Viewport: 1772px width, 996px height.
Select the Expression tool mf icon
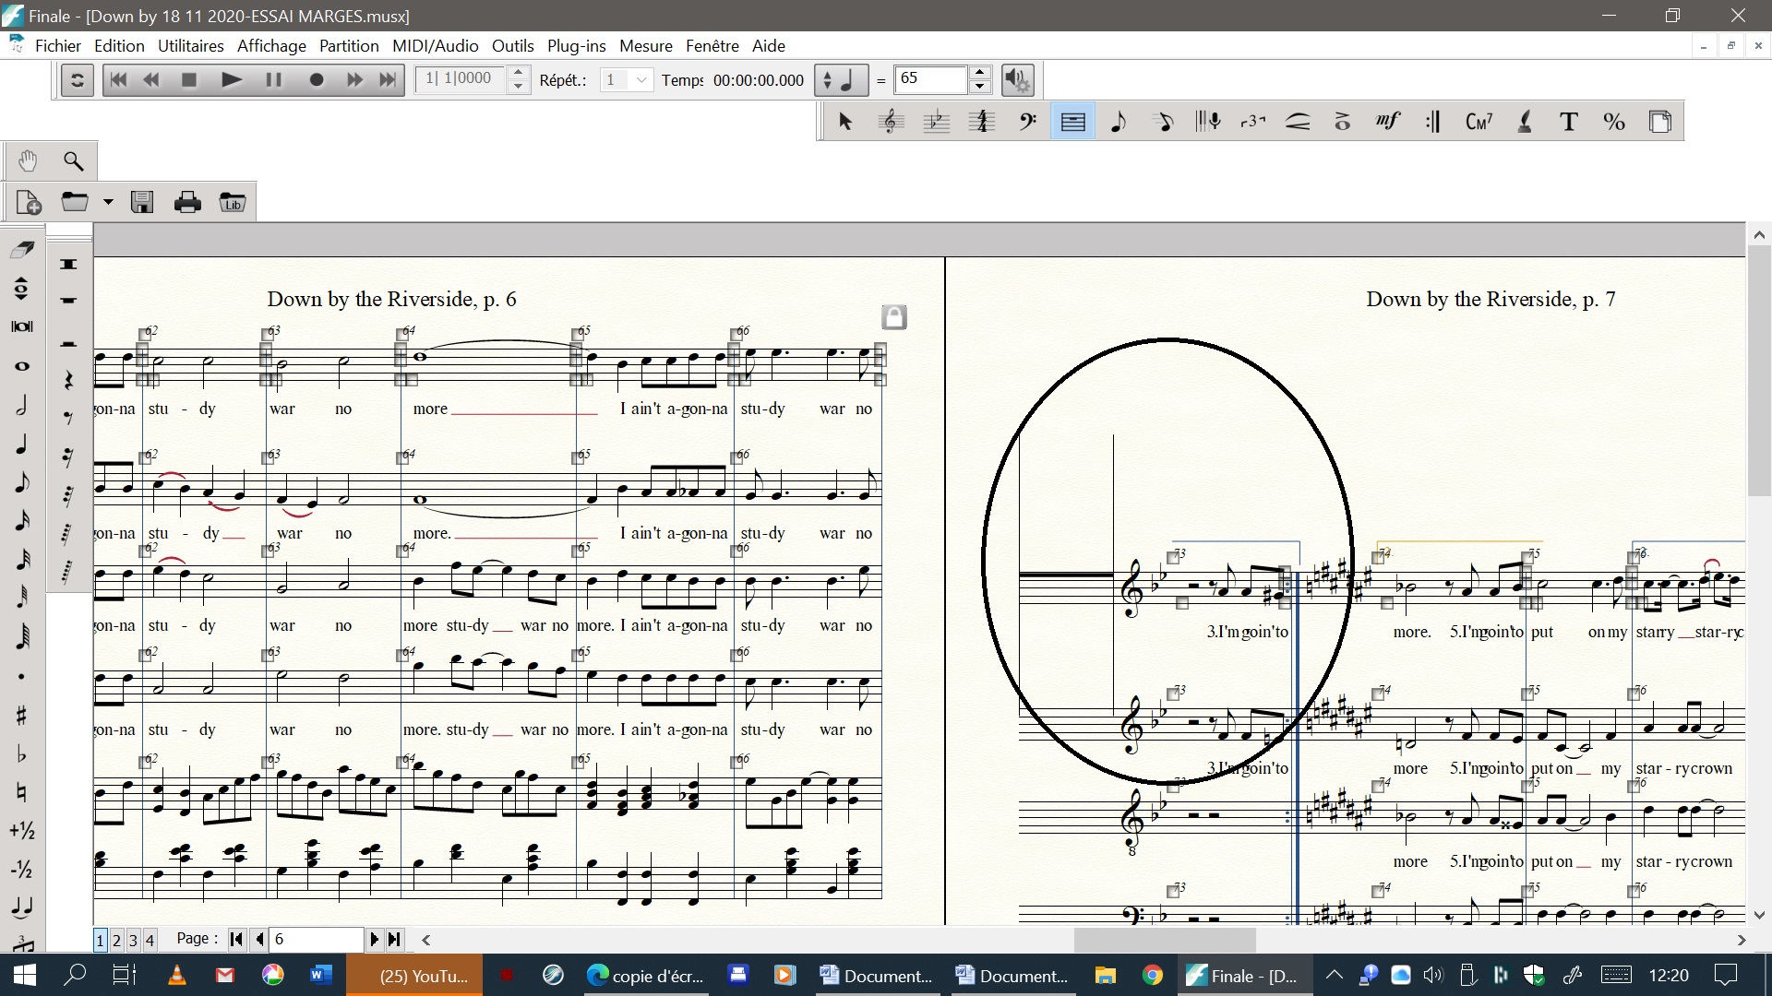(1388, 122)
